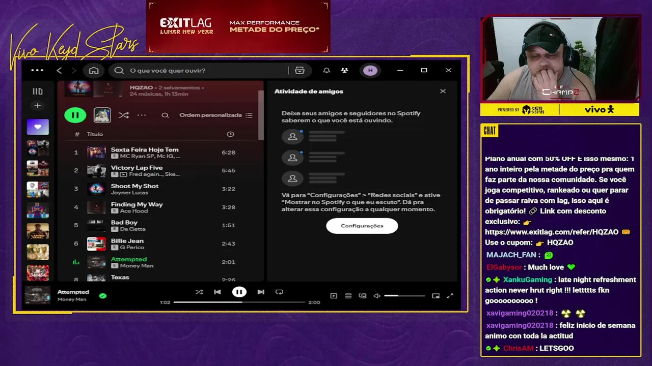The height and width of the screenshot is (366, 652).
Task: Toggle the Now Playing view icon
Action: [x=334, y=296]
